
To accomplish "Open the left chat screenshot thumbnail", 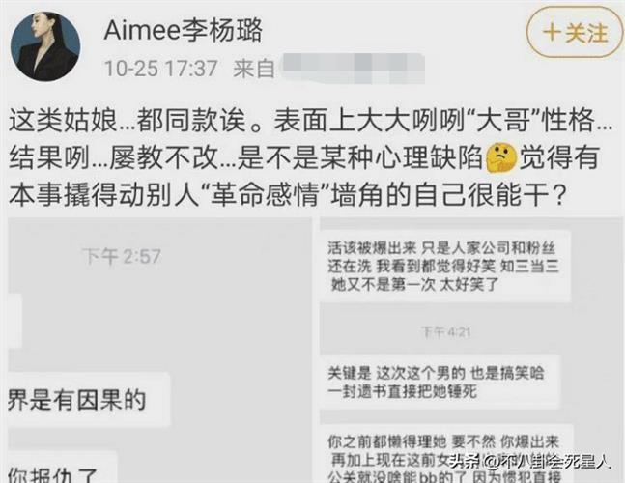I will pyautogui.click(x=159, y=351).
